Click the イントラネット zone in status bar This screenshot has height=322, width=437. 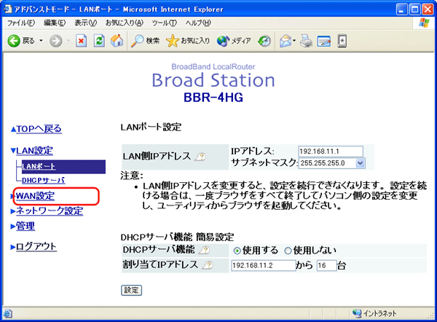pyautogui.click(x=374, y=313)
